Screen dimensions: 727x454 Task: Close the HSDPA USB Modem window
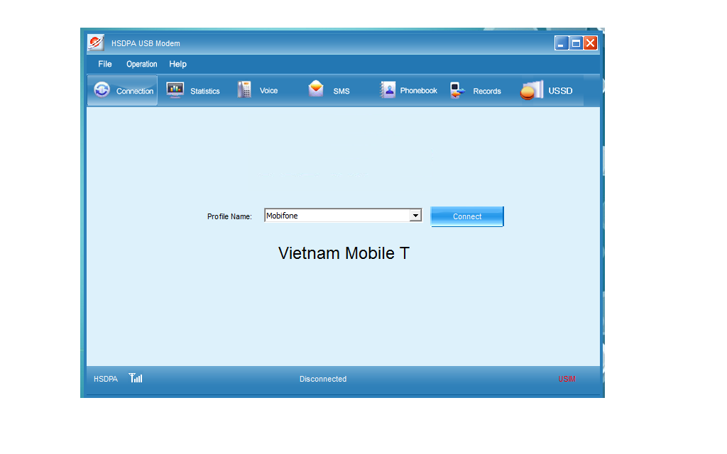[591, 43]
